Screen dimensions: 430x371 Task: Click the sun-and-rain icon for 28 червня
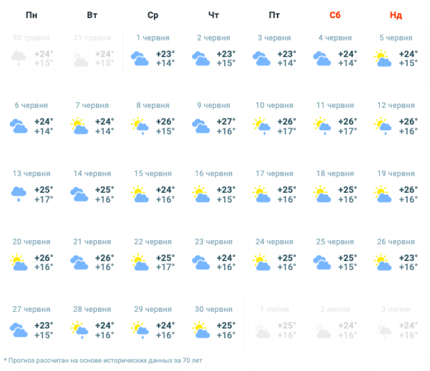80,330
